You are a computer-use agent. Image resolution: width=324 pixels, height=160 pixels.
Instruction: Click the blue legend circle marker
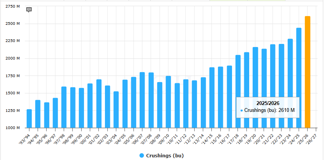click(x=142, y=155)
